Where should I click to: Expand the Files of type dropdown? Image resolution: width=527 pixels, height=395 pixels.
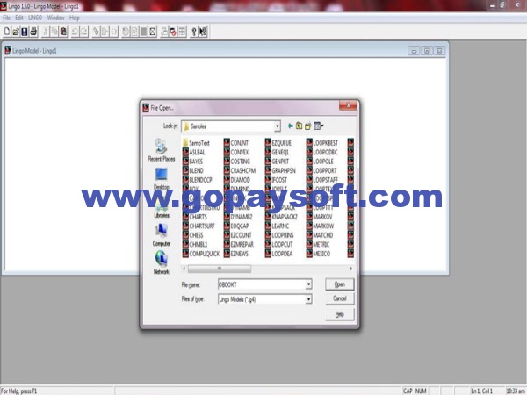(308, 299)
